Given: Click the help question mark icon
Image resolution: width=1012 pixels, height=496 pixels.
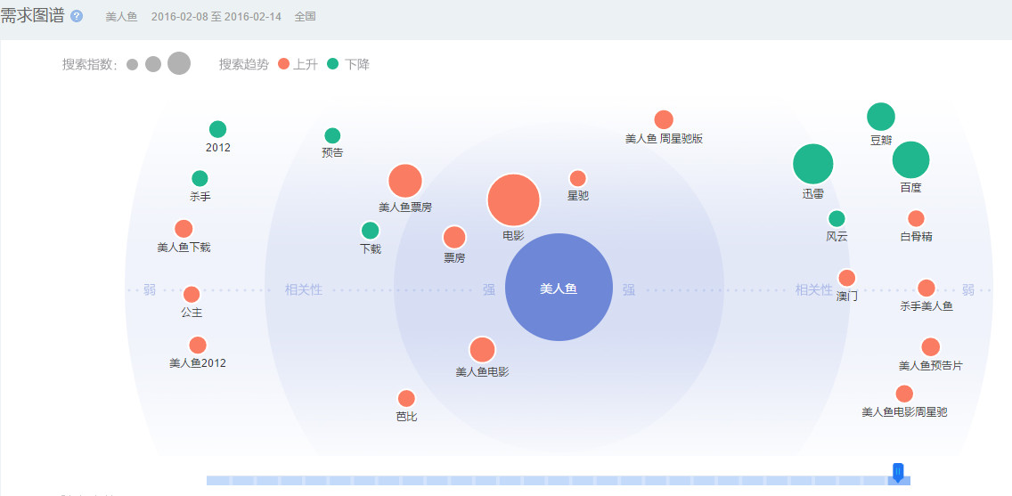Looking at the screenshot, I should click(77, 17).
